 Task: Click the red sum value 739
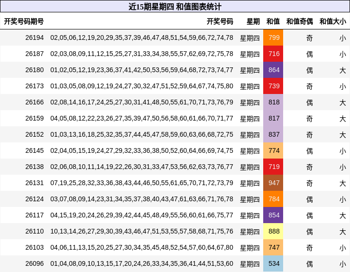pyautogui.click(x=273, y=86)
